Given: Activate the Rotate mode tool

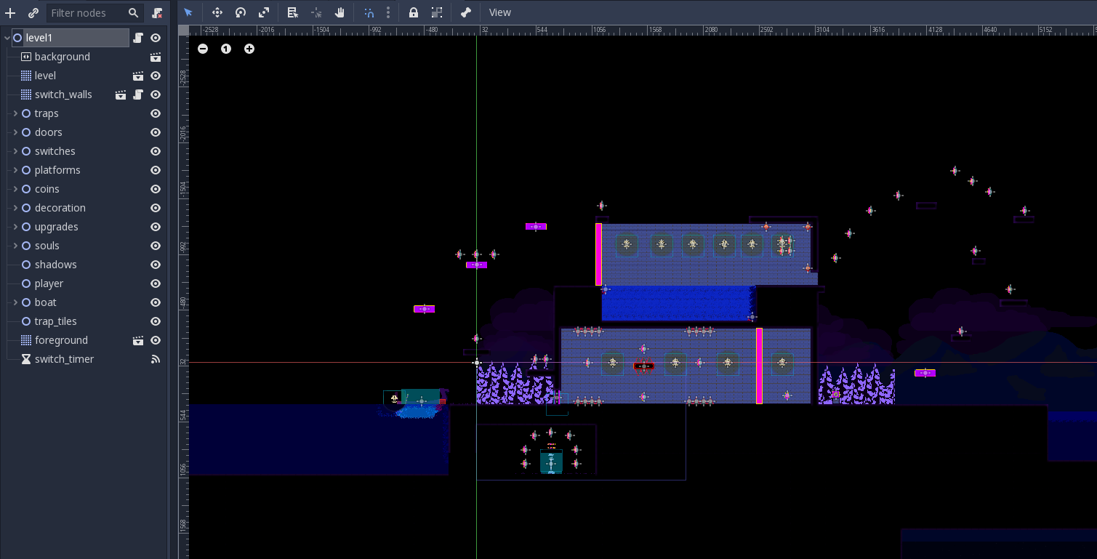Looking at the screenshot, I should click(241, 12).
